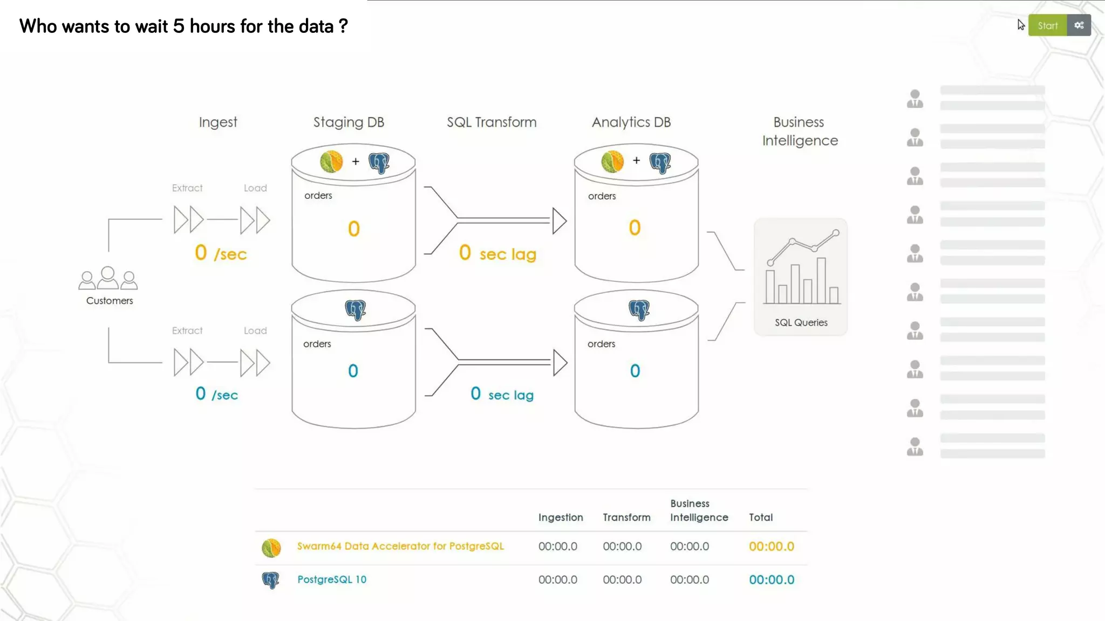This screenshot has width=1105, height=621.
Task: Click the PostgreSQL elephant in the results table
Action: pyautogui.click(x=270, y=580)
